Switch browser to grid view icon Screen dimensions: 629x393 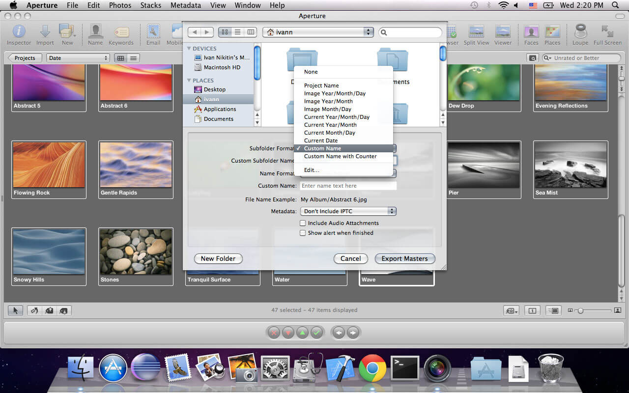point(120,58)
